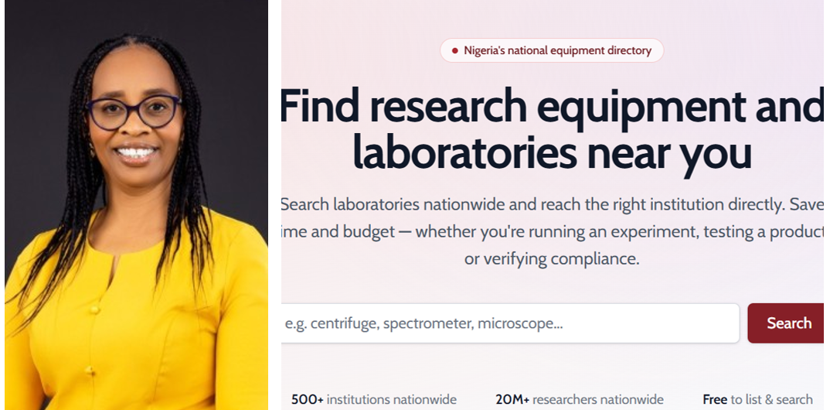Select the "to list & search" text
The width and height of the screenshot is (830, 410).
pos(772,399)
